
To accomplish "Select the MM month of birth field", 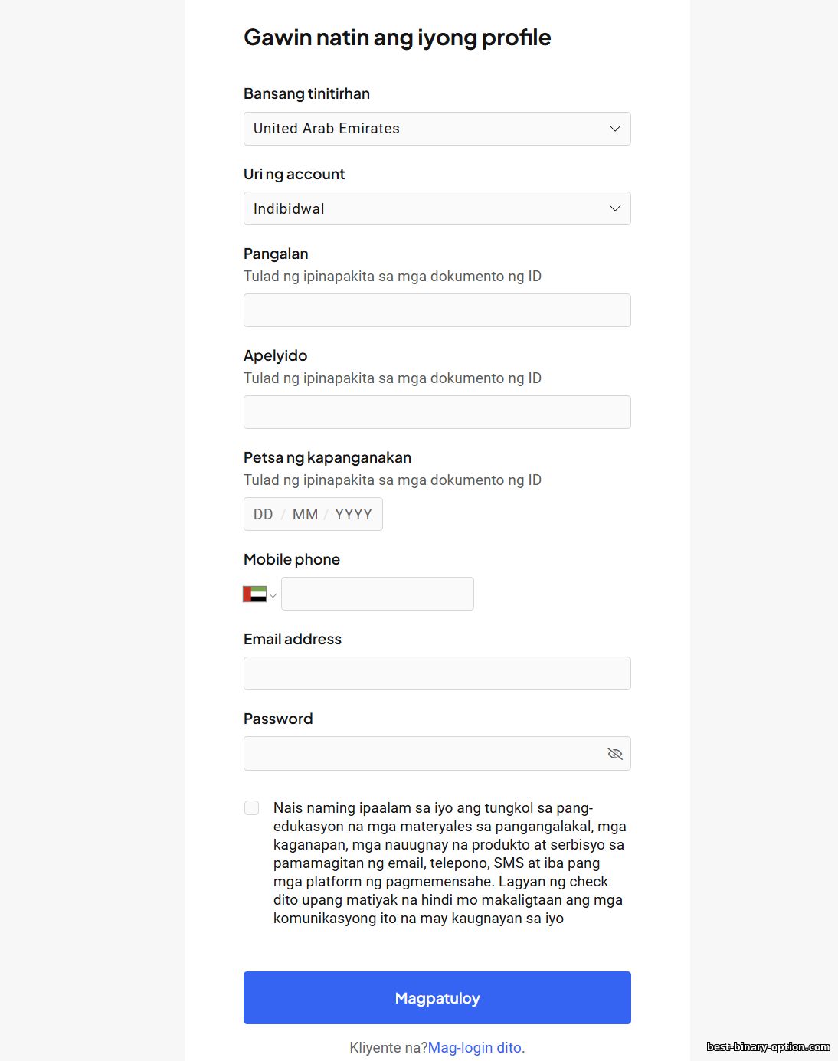I will point(305,514).
